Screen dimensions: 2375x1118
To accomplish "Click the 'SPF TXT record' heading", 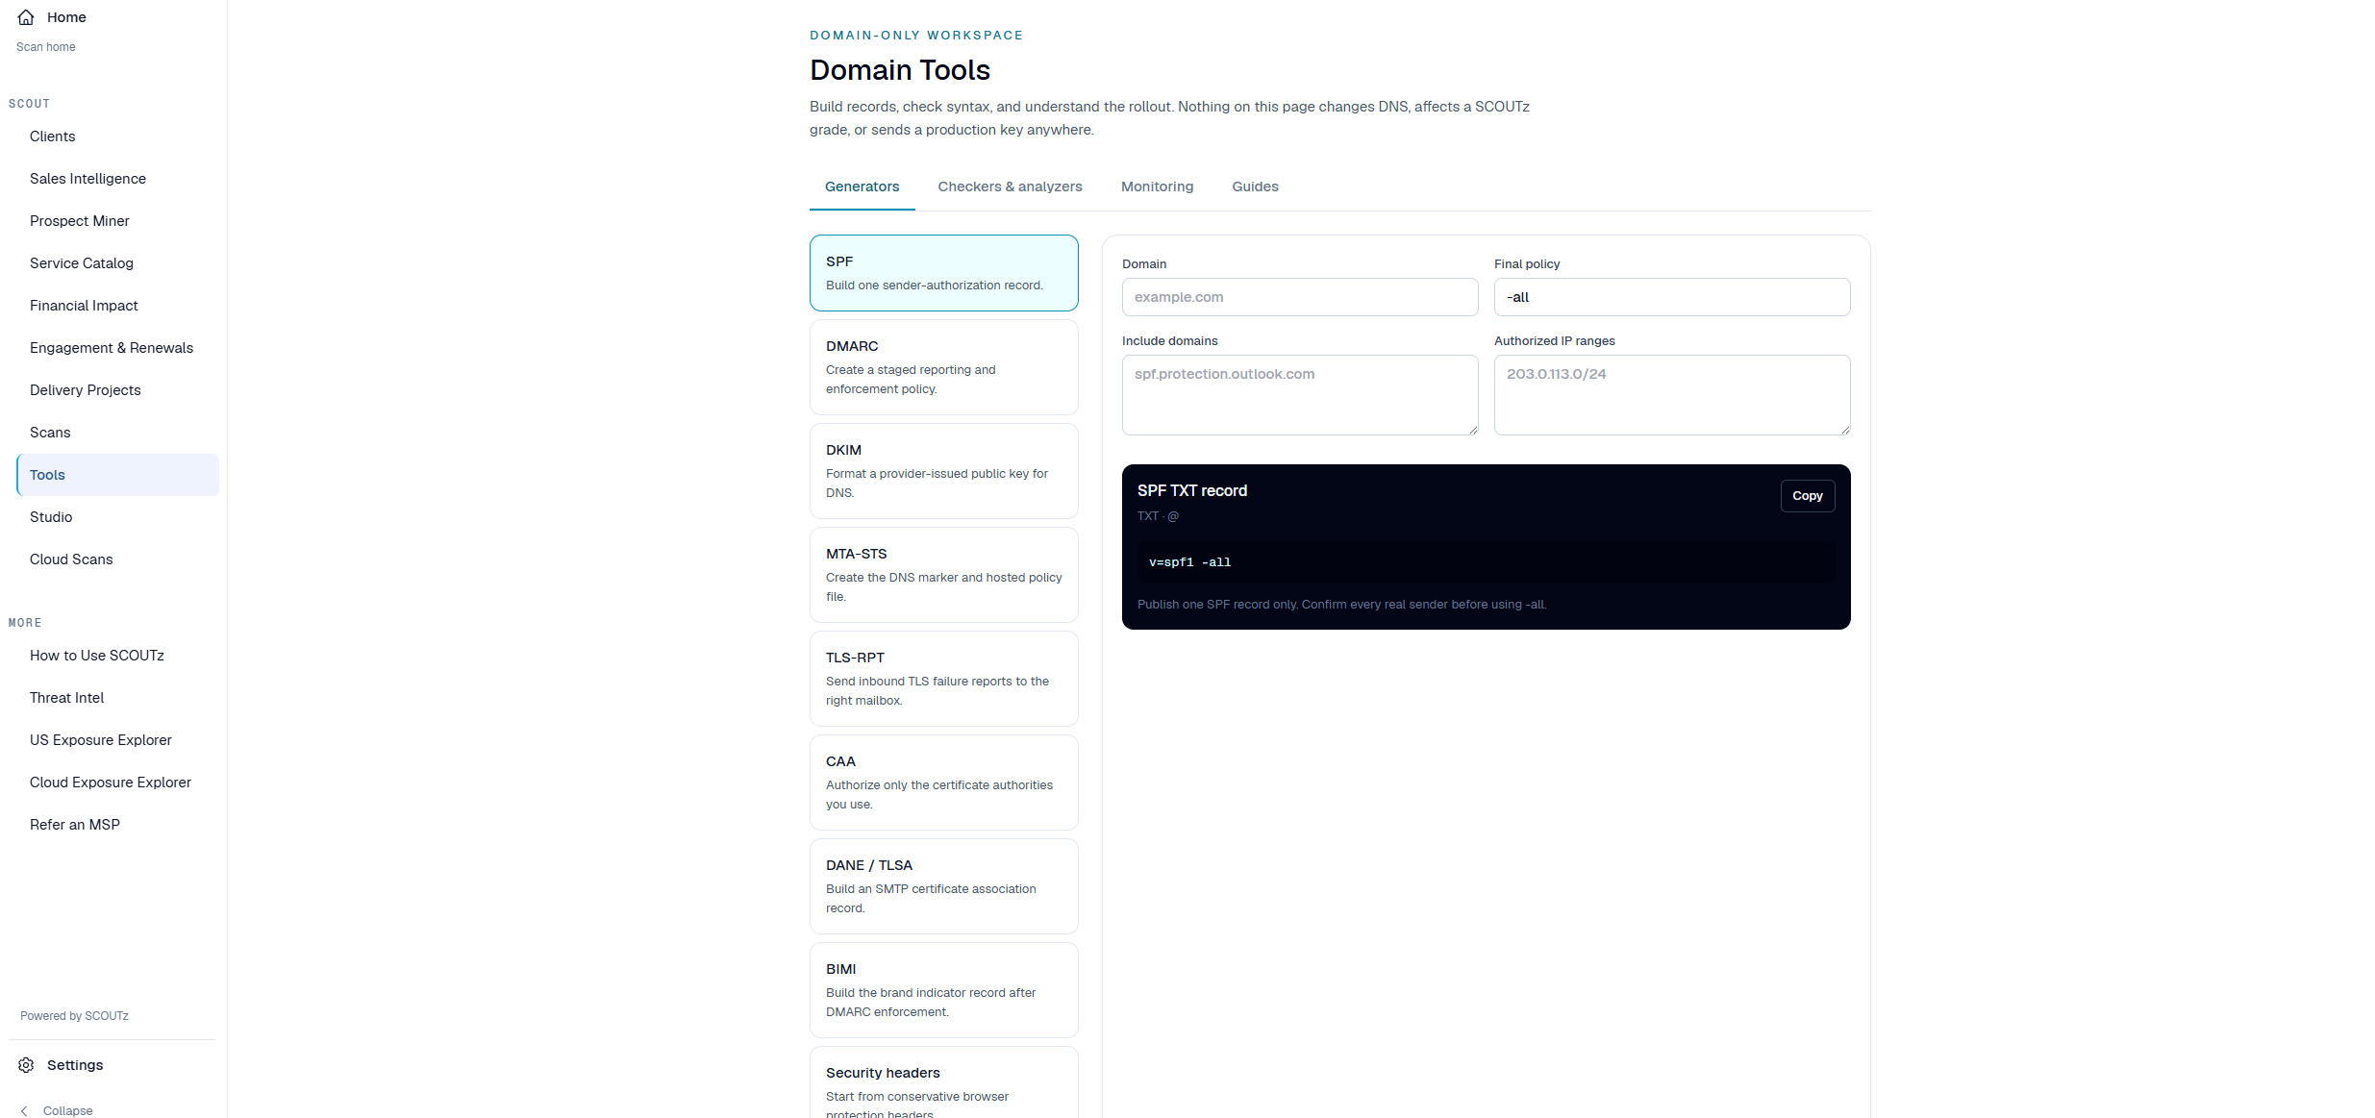I will tap(1191, 490).
